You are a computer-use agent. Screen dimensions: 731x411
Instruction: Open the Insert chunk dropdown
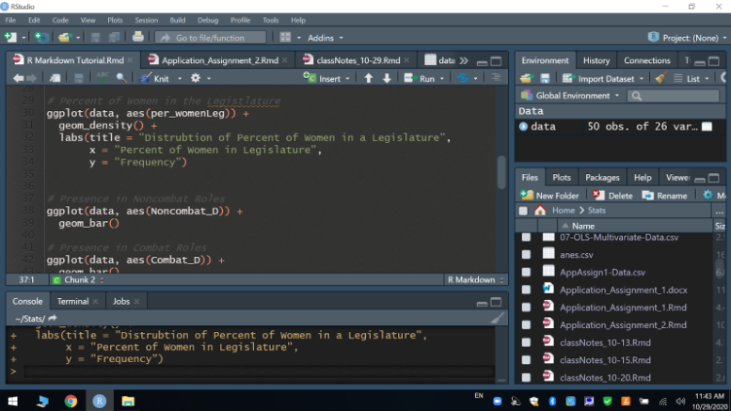[x=326, y=78]
